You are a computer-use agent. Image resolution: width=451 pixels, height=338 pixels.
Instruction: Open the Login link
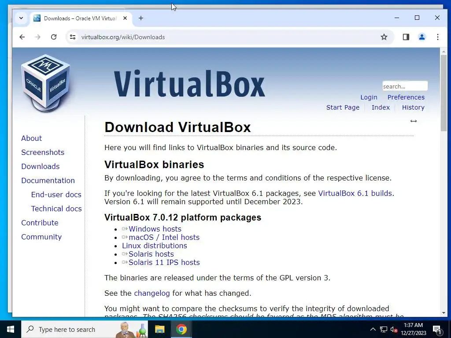coord(369,97)
